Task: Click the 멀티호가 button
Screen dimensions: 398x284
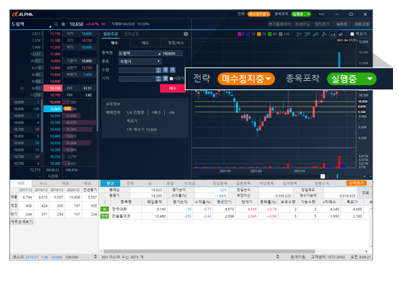Action: (322, 24)
